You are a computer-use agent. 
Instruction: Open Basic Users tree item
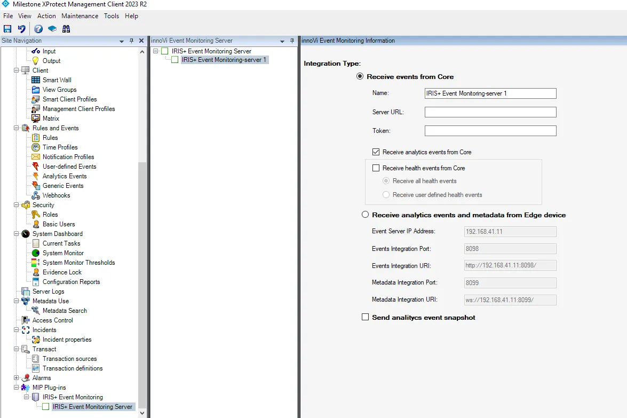(x=59, y=224)
